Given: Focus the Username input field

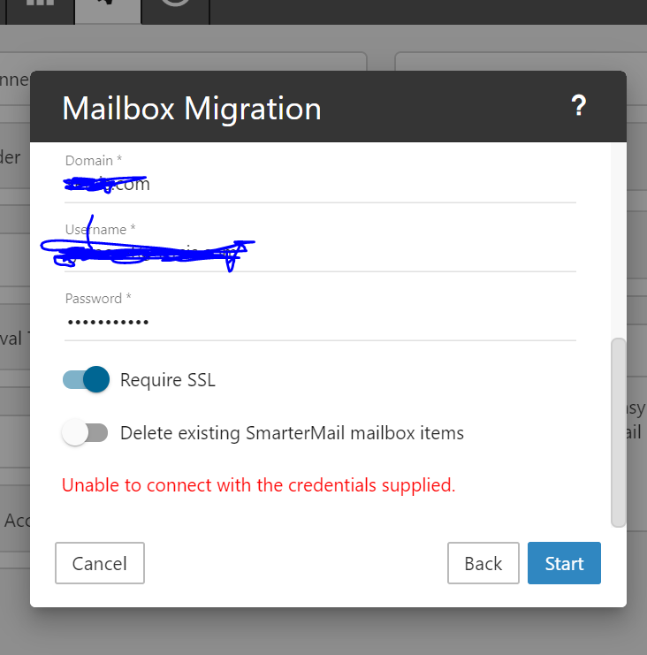Looking at the screenshot, I should (320, 255).
